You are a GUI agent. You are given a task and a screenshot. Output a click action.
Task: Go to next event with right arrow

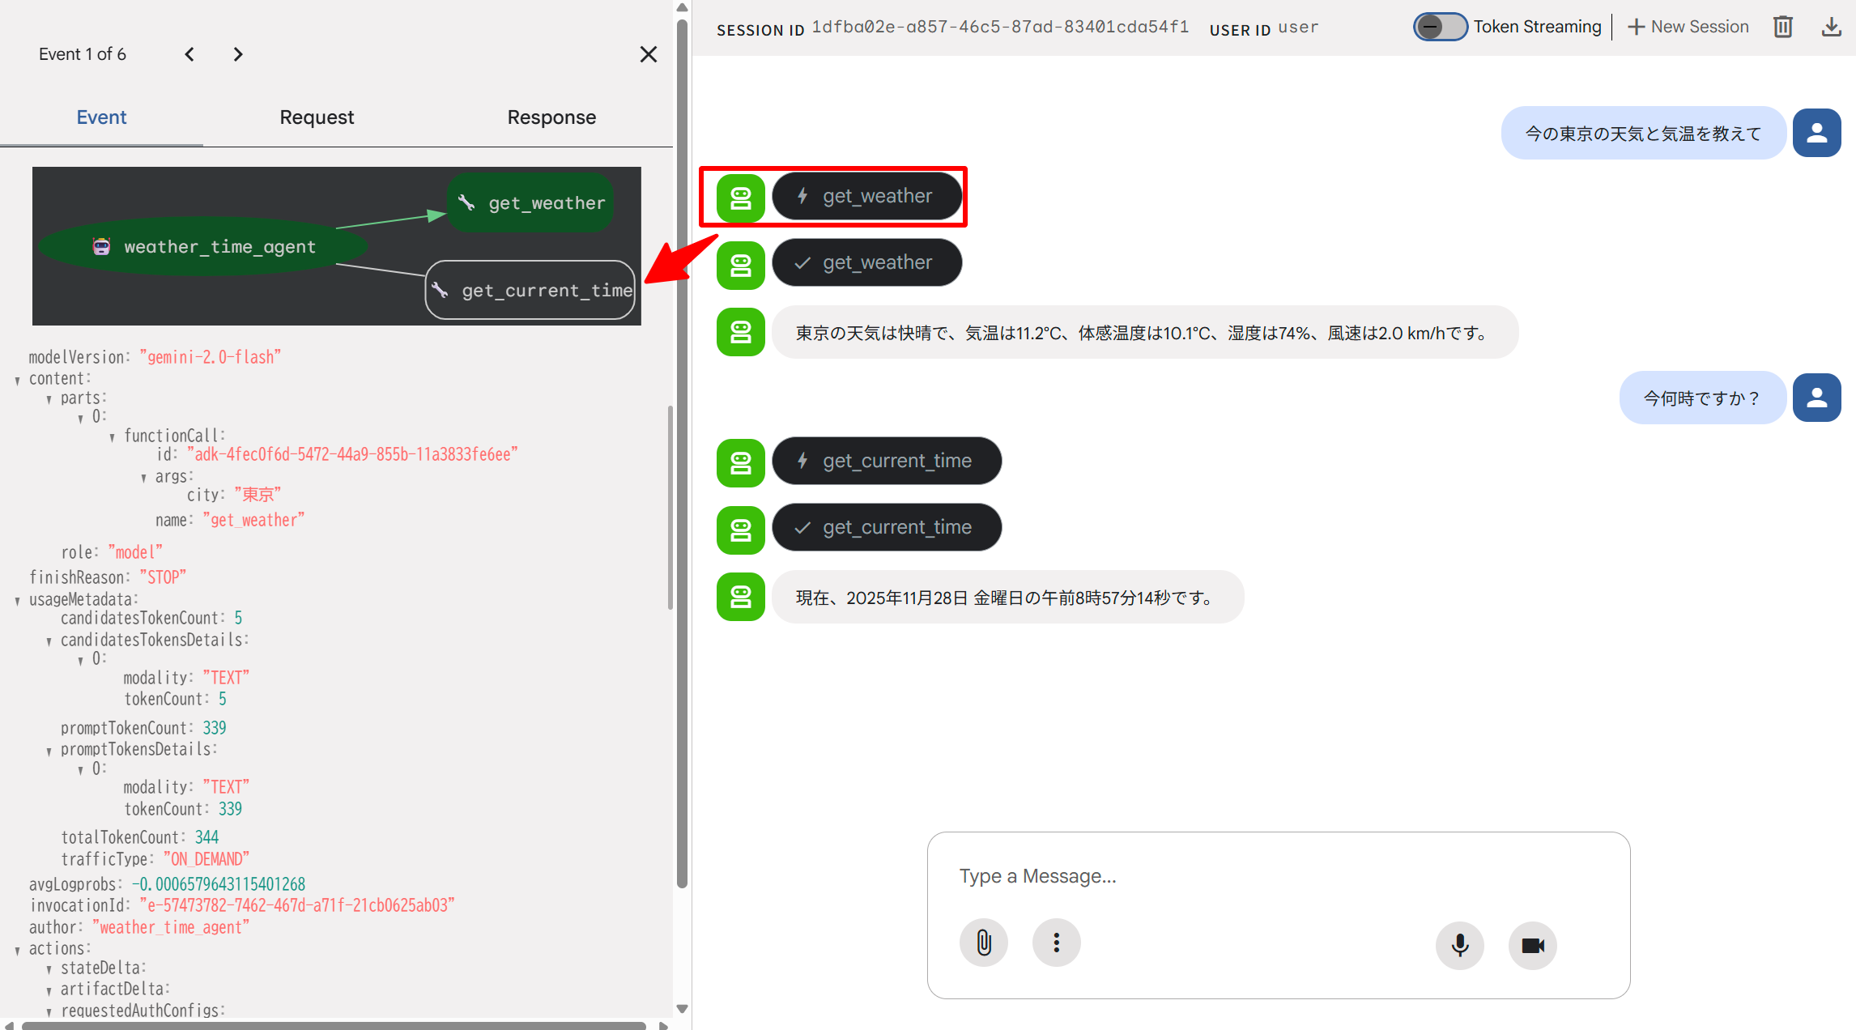[237, 54]
